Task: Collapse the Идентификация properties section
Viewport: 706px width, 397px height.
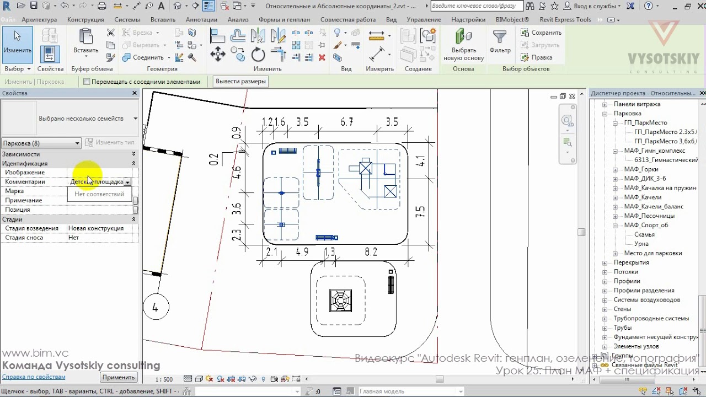Action: [x=134, y=164]
